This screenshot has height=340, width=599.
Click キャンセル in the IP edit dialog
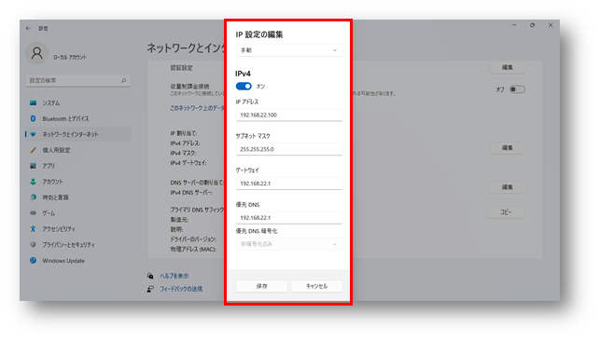(x=316, y=286)
